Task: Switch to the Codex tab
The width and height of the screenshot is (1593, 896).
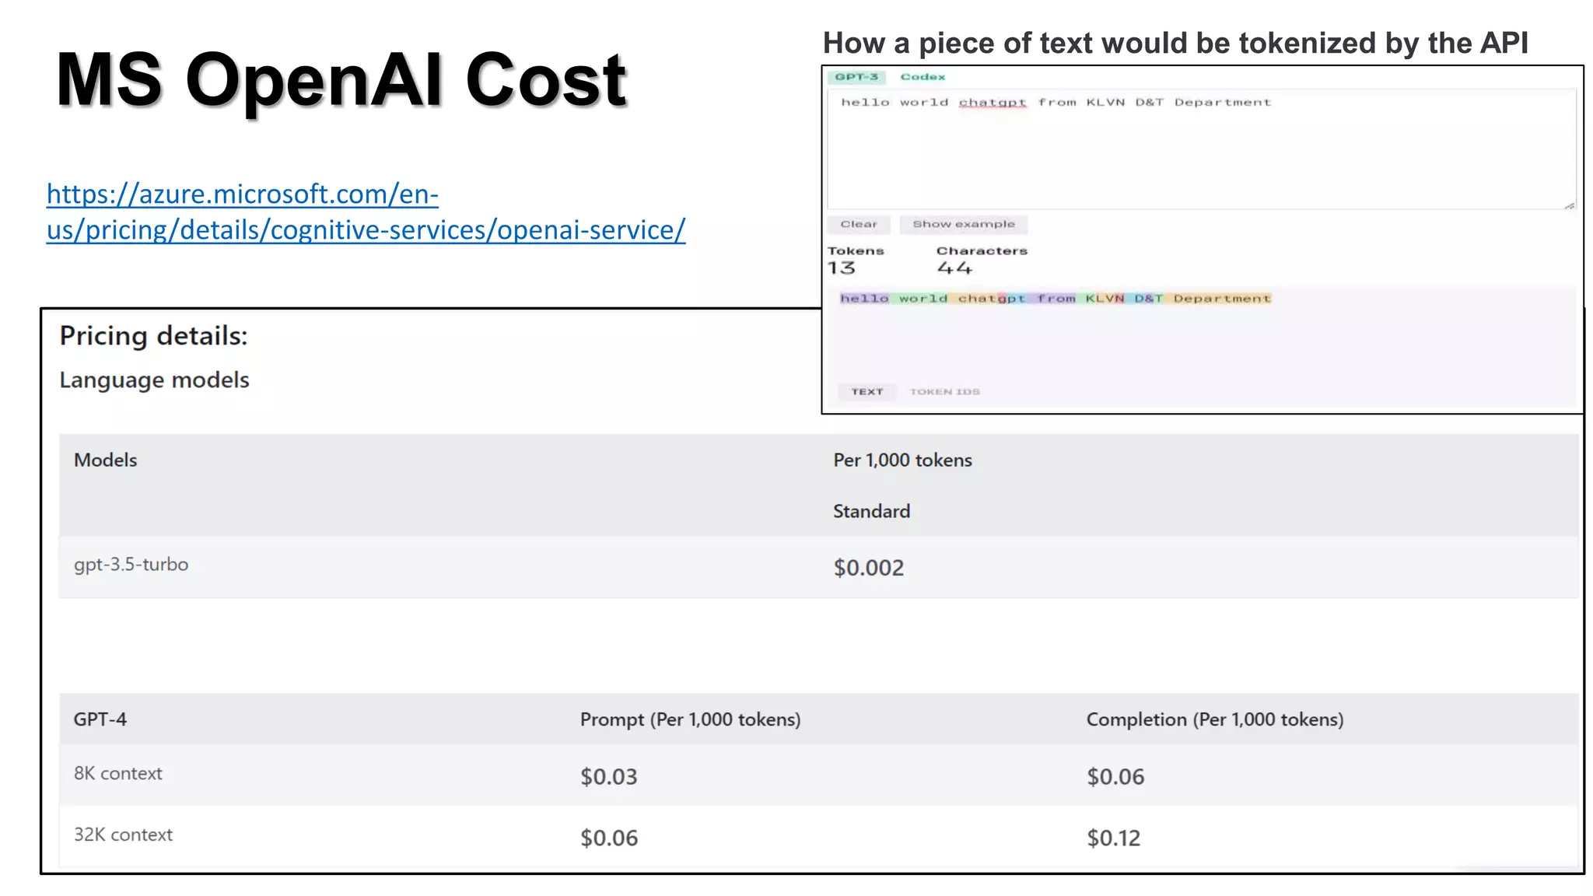Action: point(923,77)
